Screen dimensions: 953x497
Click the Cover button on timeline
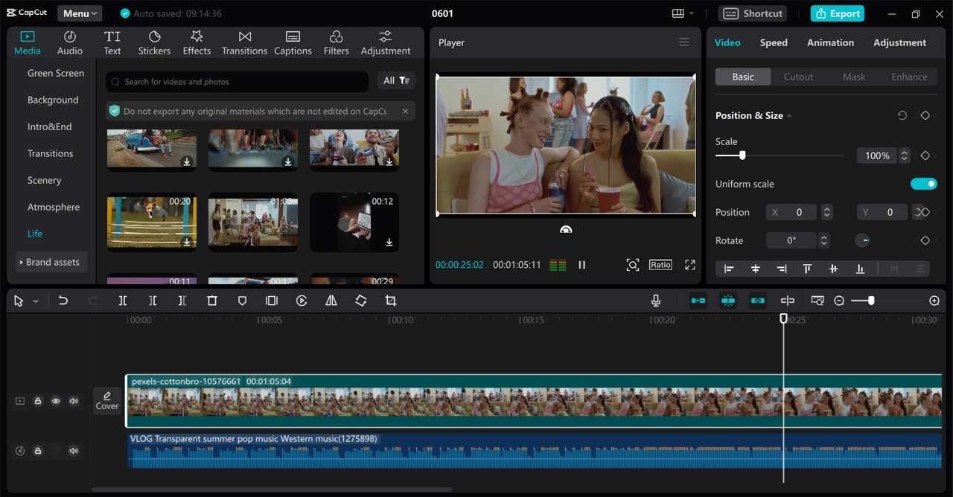click(107, 401)
